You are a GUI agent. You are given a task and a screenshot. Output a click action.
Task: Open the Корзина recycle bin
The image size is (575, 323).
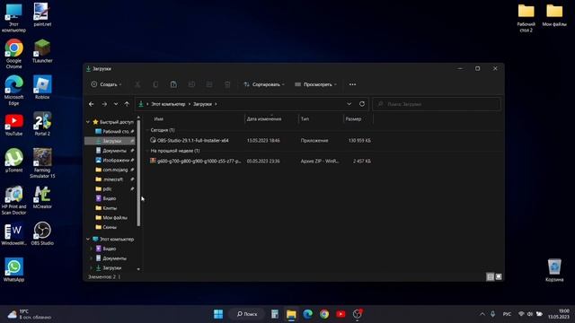(x=554, y=270)
